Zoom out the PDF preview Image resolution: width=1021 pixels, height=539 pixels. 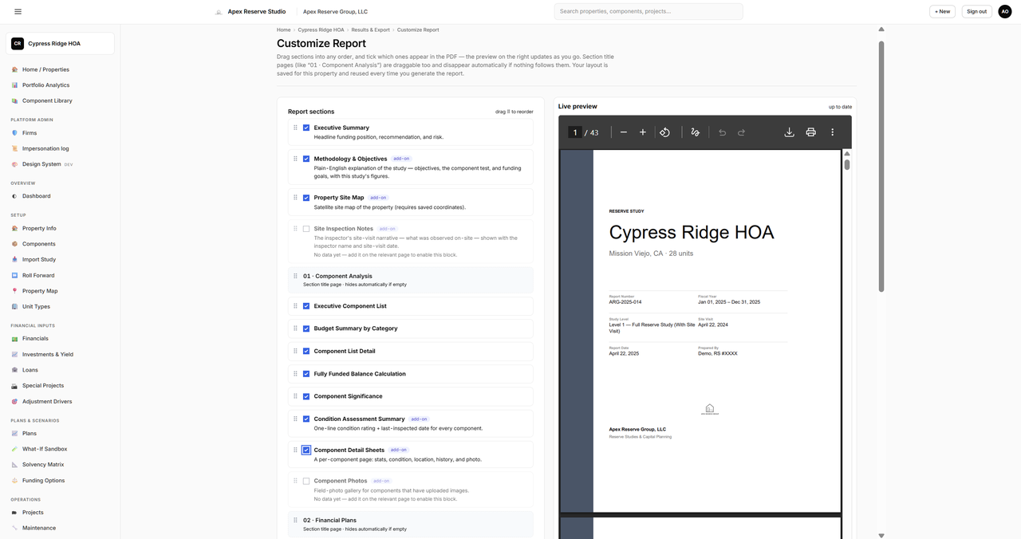(x=624, y=132)
